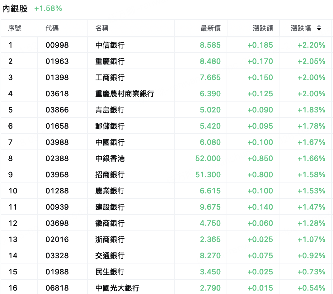This screenshot has height=294, width=333.
Task: Open the 內銀股 sector title
Action: 15,8
